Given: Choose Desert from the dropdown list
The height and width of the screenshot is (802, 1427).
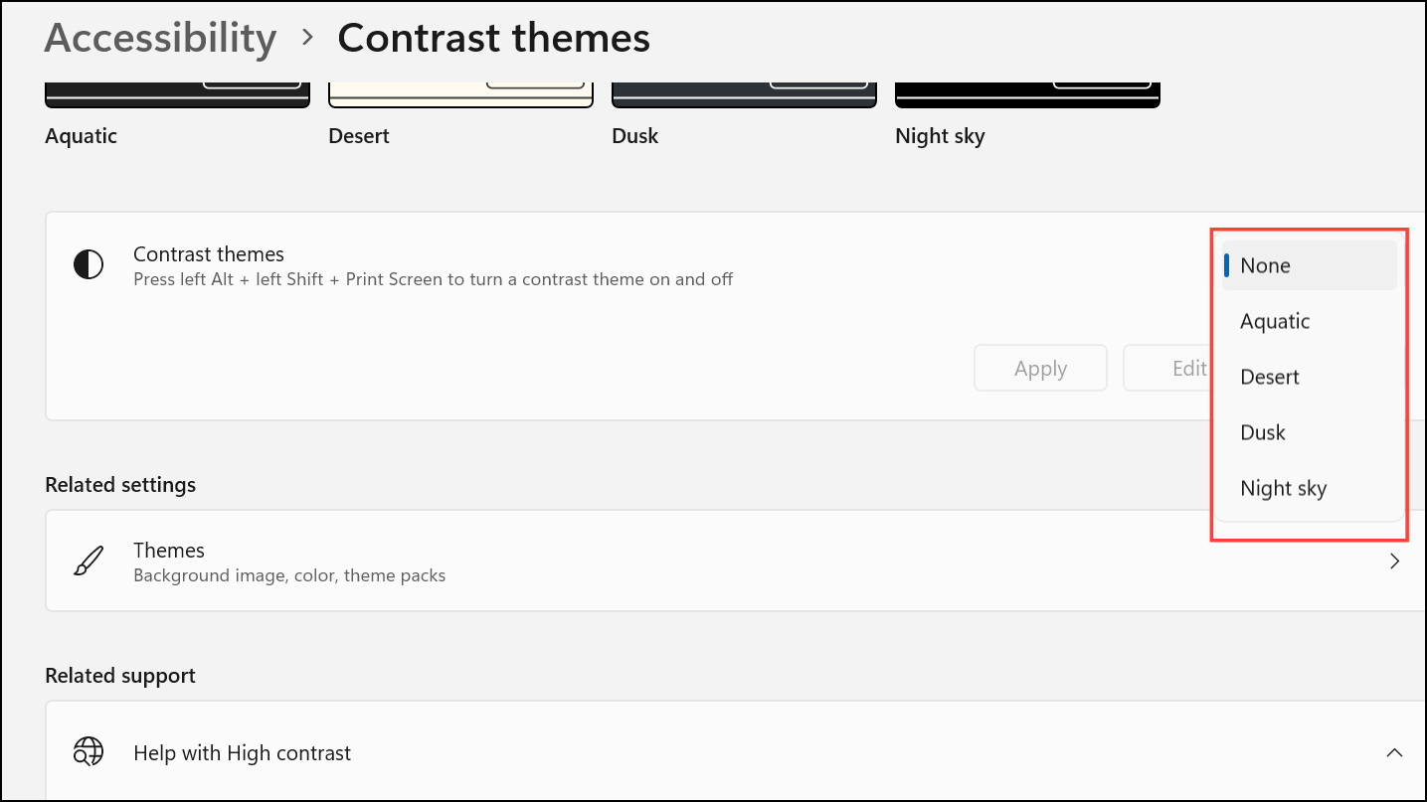Looking at the screenshot, I should (1309, 377).
